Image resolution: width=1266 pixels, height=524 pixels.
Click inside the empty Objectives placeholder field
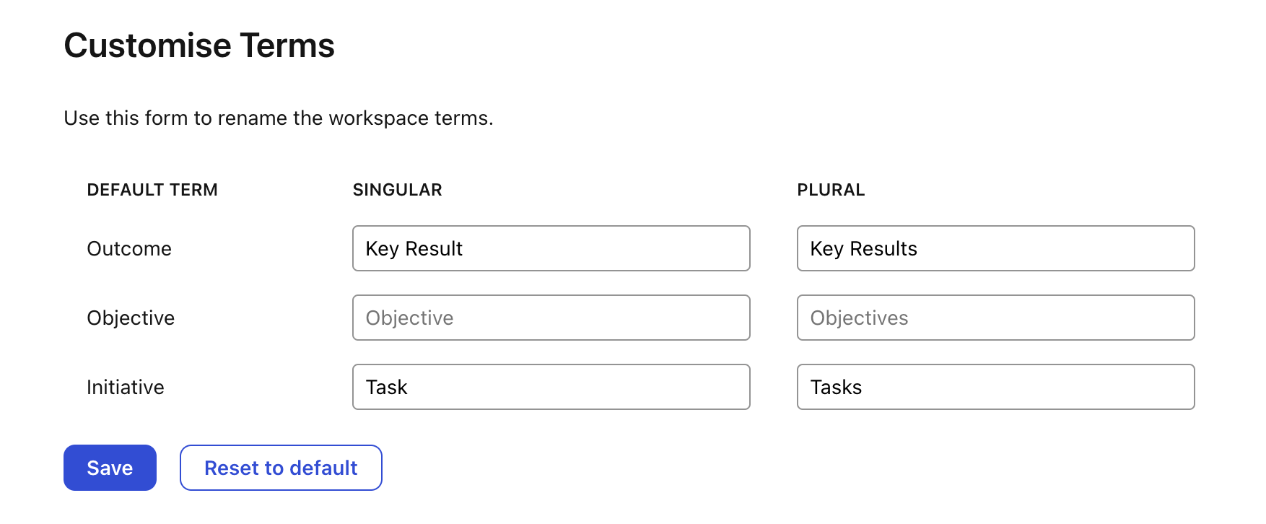click(995, 318)
